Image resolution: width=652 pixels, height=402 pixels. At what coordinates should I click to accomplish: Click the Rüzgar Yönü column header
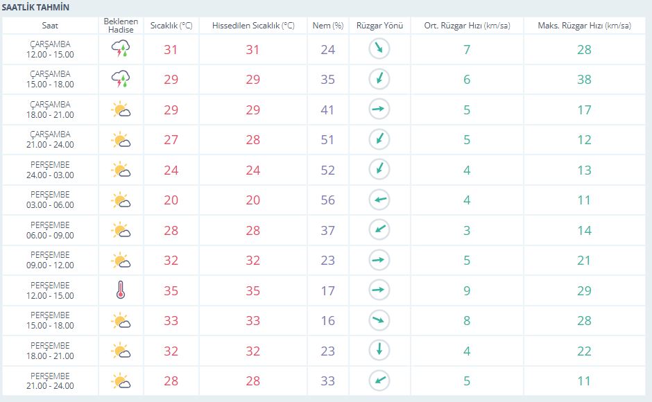(x=379, y=26)
